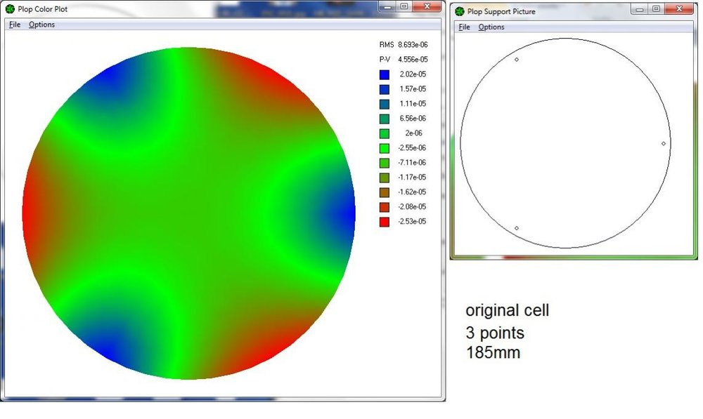Viewport: 703px width, 419px height.
Task: Open the Options menu in Plop Support Picture
Action: pos(491,27)
